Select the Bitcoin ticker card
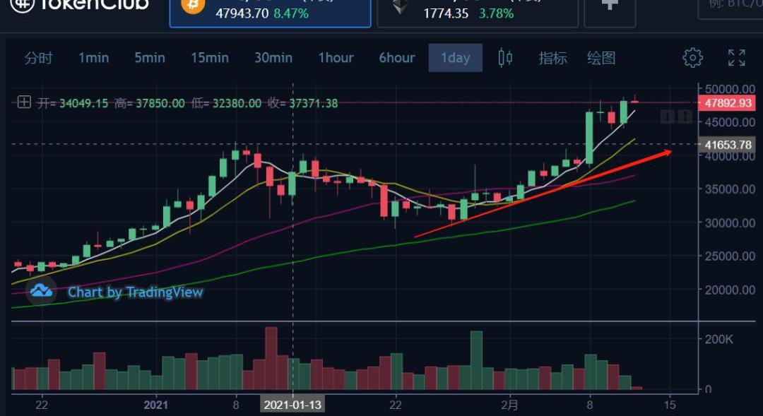This screenshot has width=763, height=416. [x=270, y=11]
